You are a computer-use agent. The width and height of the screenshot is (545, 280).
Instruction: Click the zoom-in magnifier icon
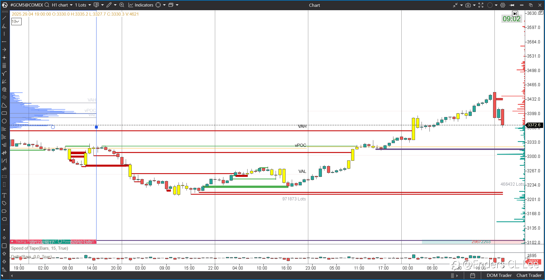pyautogui.click(x=122, y=5)
